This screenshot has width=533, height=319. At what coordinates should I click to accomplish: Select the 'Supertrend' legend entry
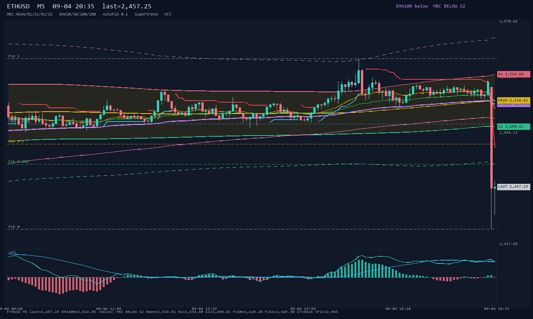click(146, 14)
